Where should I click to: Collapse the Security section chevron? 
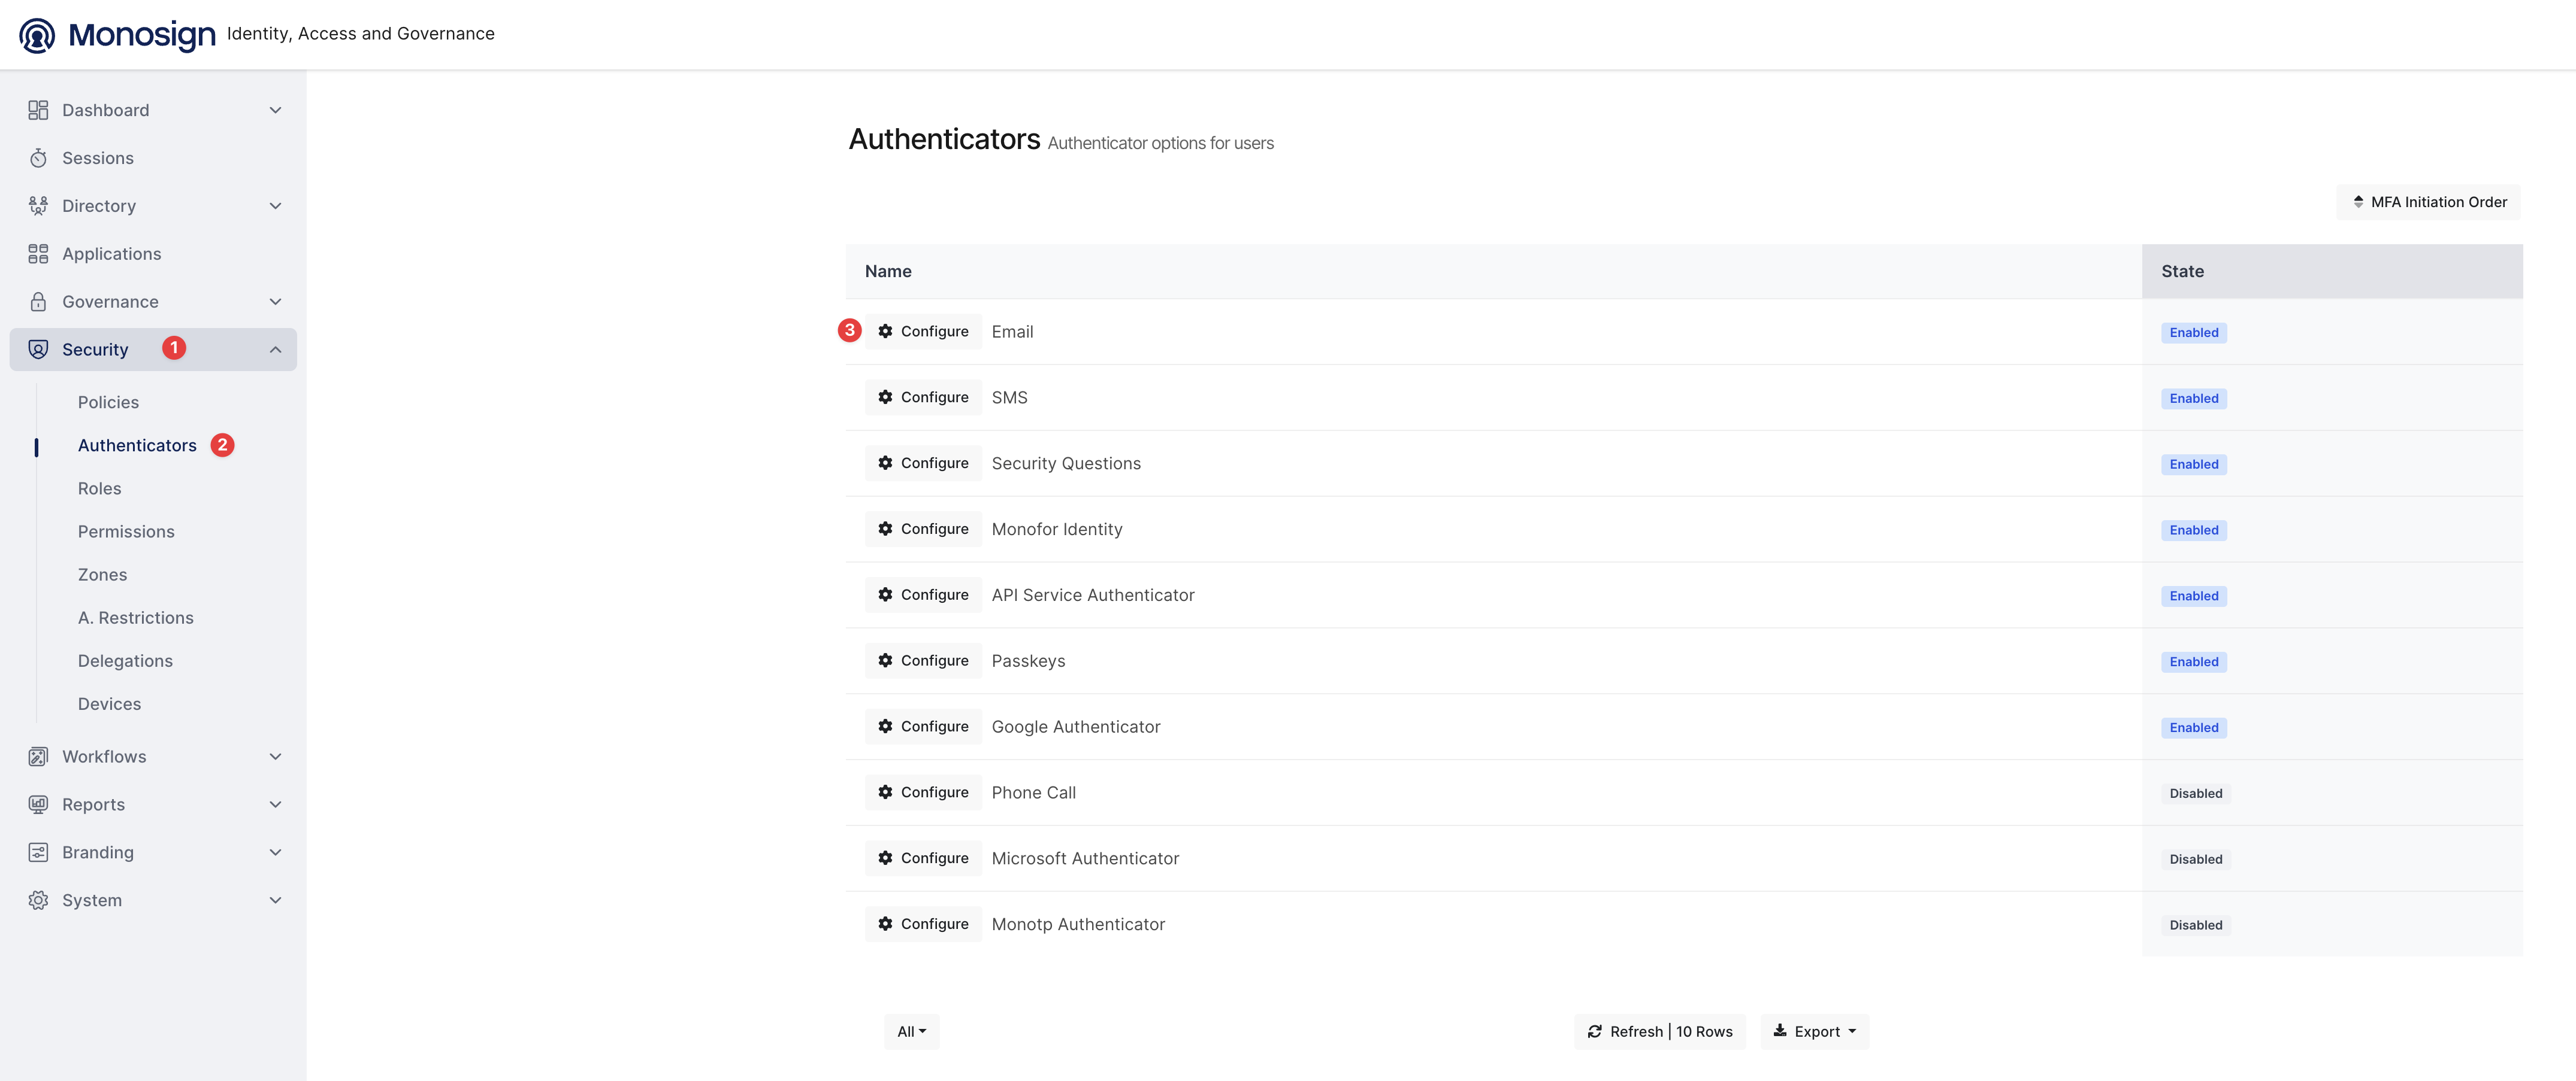(x=275, y=350)
